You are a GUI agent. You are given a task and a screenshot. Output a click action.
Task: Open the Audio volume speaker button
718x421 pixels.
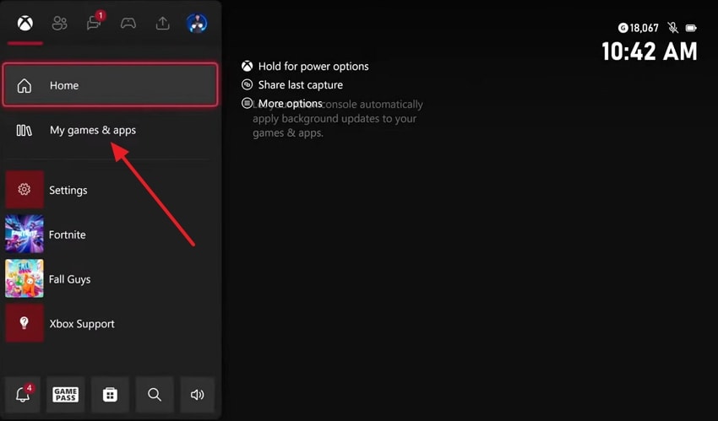(x=198, y=394)
